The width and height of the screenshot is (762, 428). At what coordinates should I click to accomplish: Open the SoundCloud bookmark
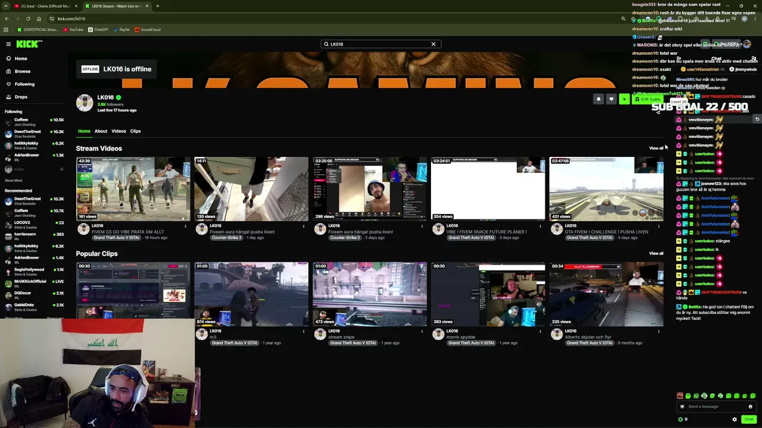[148, 30]
